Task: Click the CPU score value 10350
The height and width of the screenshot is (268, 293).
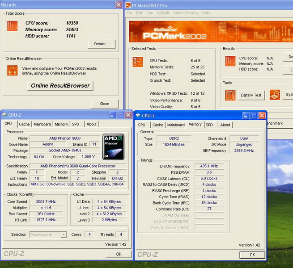Action: (x=72, y=23)
